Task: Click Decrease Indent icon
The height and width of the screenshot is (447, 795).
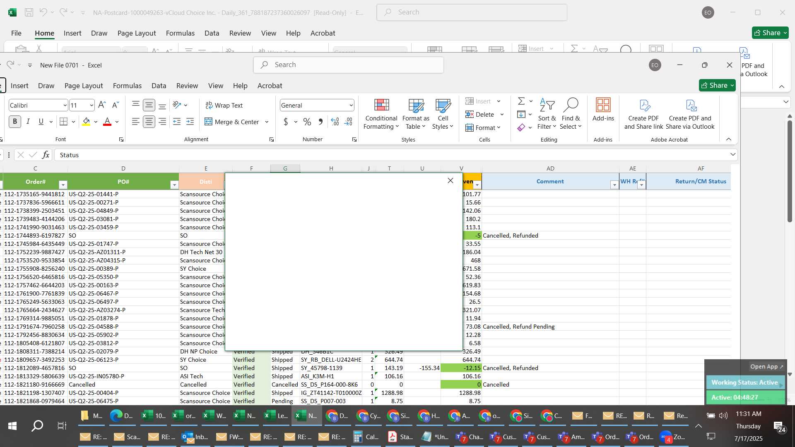Action: (x=177, y=122)
